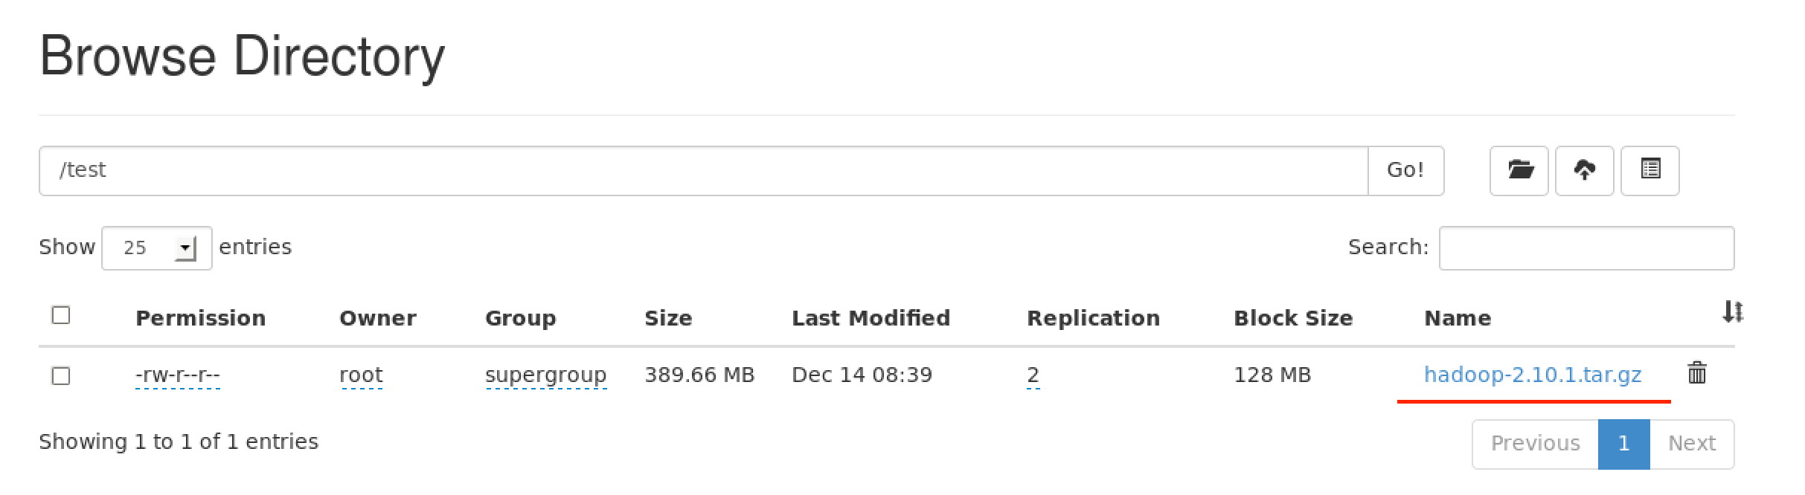Click the Previous page button
The width and height of the screenshot is (1805, 495).
[1535, 444]
